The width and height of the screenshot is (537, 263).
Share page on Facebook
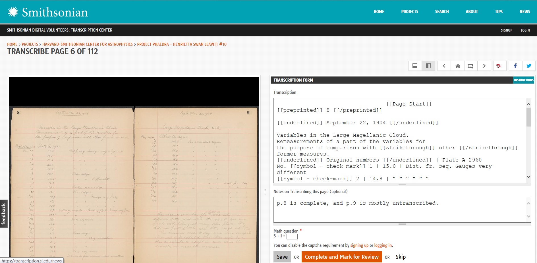[515, 66]
